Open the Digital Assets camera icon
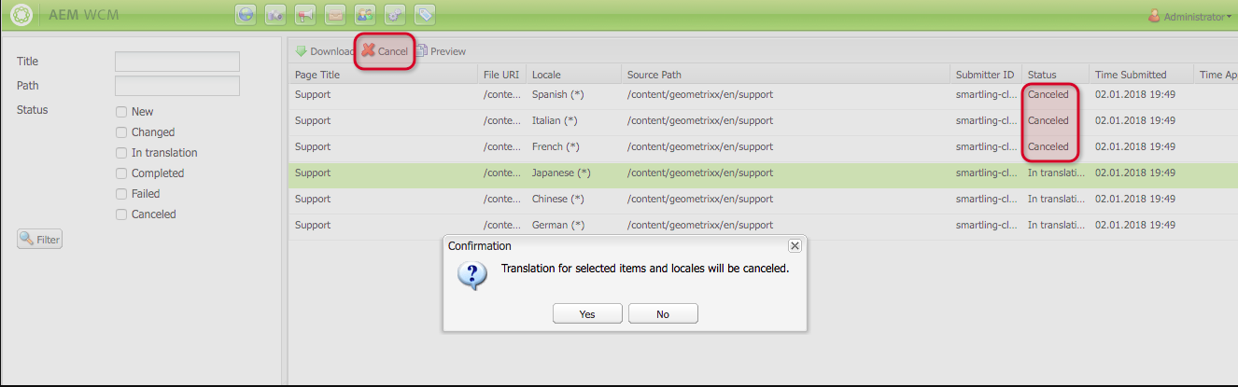Image resolution: width=1238 pixels, height=387 pixels. click(275, 15)
